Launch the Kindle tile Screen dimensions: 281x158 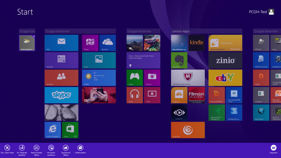197,43
